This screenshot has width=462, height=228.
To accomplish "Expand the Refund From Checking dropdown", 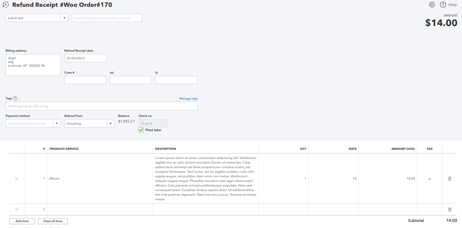I will [x=111, y=123].
